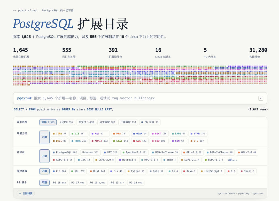
Task: Choose the SIM 42 category chip
Action: click(179, 141)
